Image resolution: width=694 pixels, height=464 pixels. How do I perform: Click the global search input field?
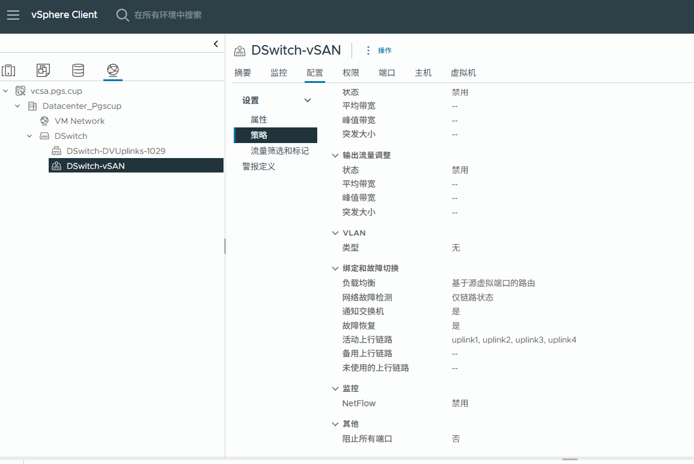(x=168, y=15)
